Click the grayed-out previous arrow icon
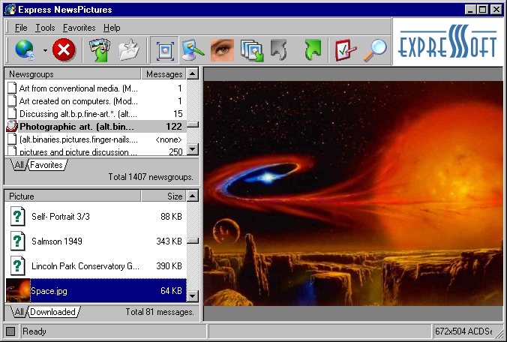The image size is (507, 342). [279, 50]
